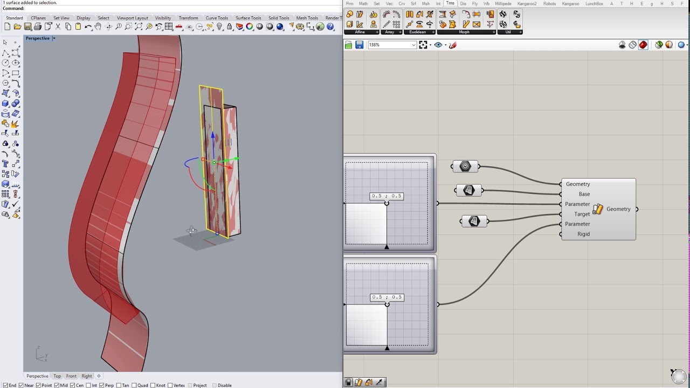The height and width of the screenshot is (388, 690).
Task: Open a file with the folder icon
Action: tap(17, 26)
